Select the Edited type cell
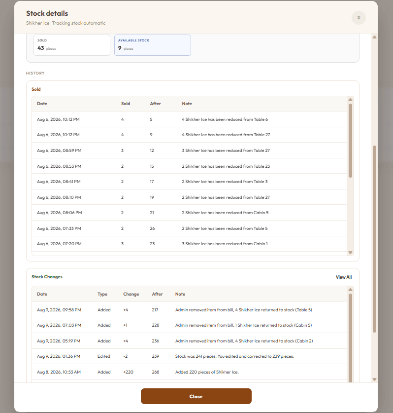The height and width of the screenshot is (413, 393). (103, 356)
